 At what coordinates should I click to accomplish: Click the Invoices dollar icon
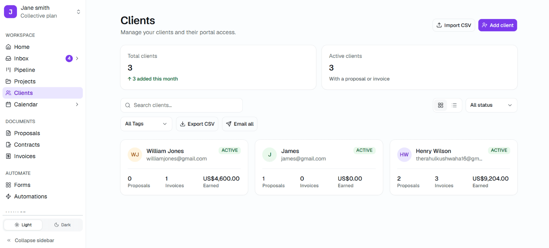pyautogui.click(x=8, y=156)
